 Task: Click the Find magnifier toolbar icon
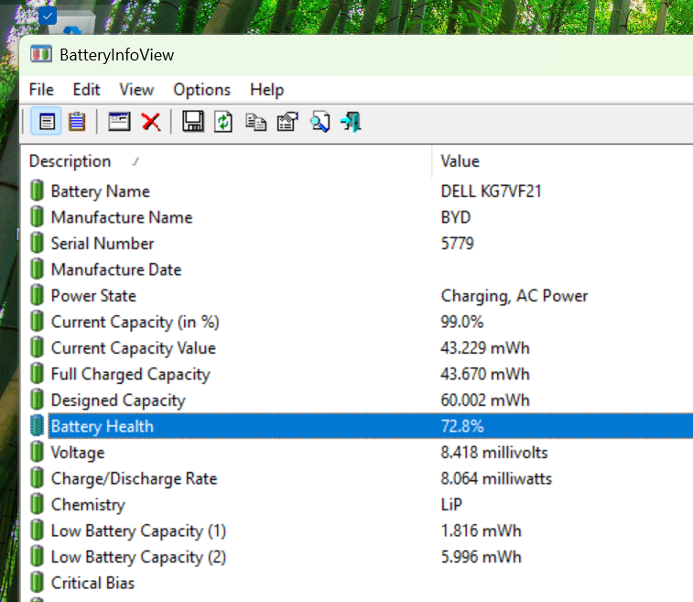(x=320, y=122)
